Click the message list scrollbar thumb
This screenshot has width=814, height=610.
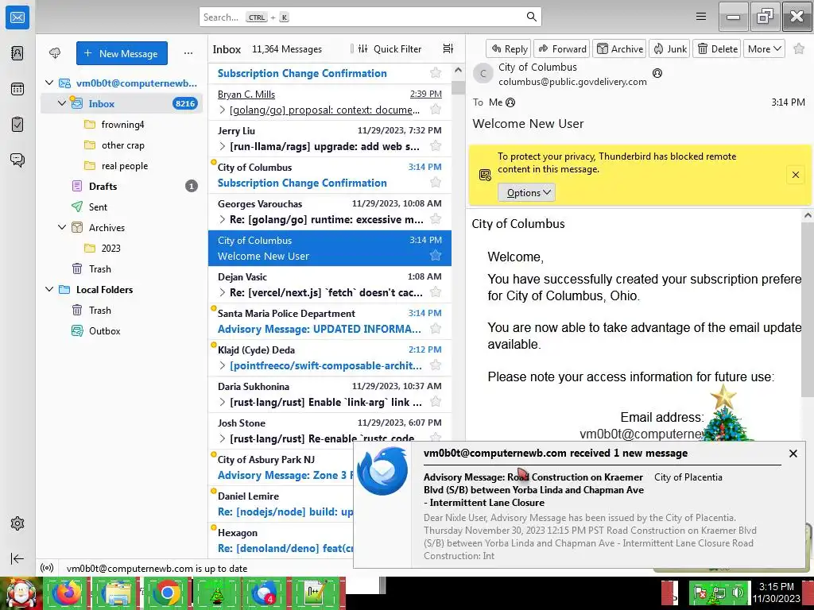click(458, 87)
